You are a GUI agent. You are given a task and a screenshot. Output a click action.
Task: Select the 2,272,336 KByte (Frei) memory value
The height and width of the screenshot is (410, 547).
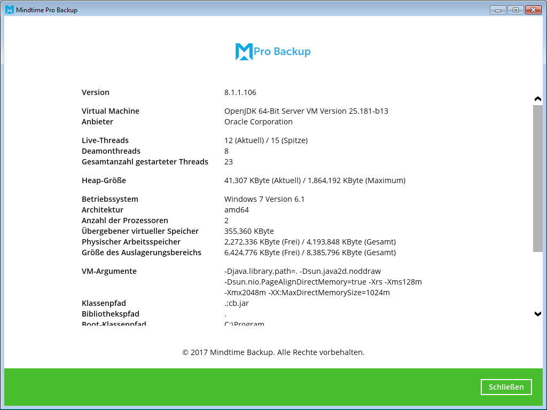coord(262,242)
